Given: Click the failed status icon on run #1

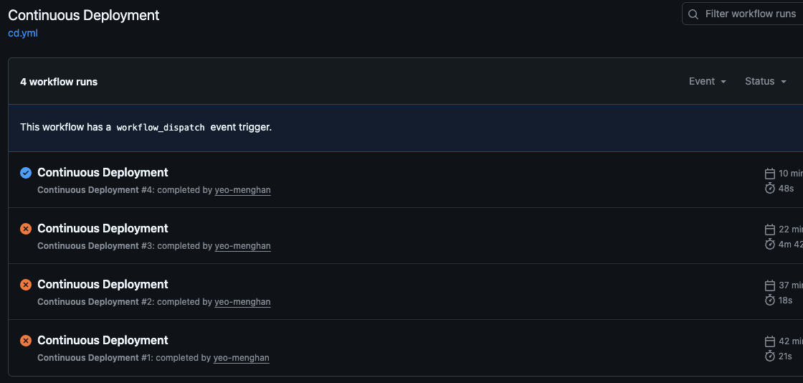Looking at the screenshot, I should point(26,341).
